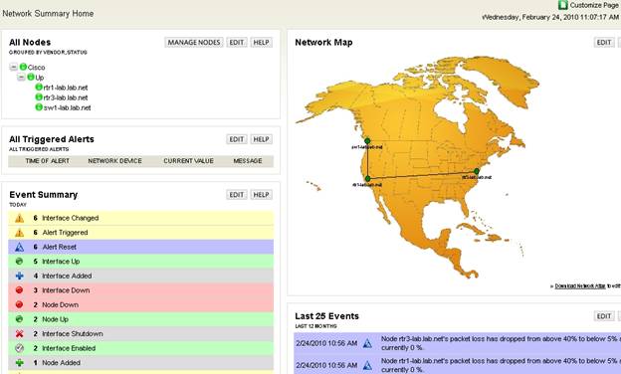The image size is (621, 374).
Task: Click status icon for rtr1-lab.lab.net
Action: pyautogui.click(x=39, y=88)
